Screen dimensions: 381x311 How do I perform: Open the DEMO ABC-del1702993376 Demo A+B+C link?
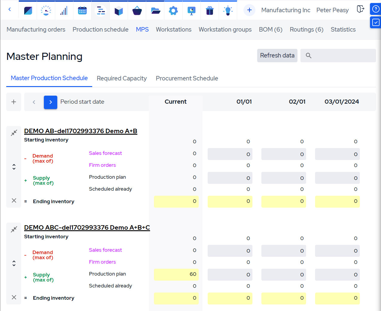87,228
